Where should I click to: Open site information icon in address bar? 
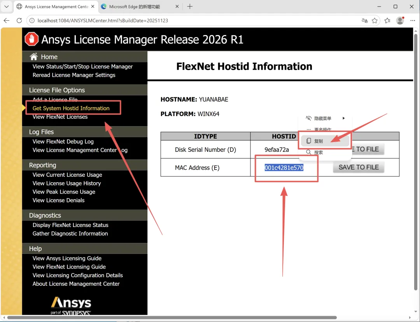coord(32,21)
